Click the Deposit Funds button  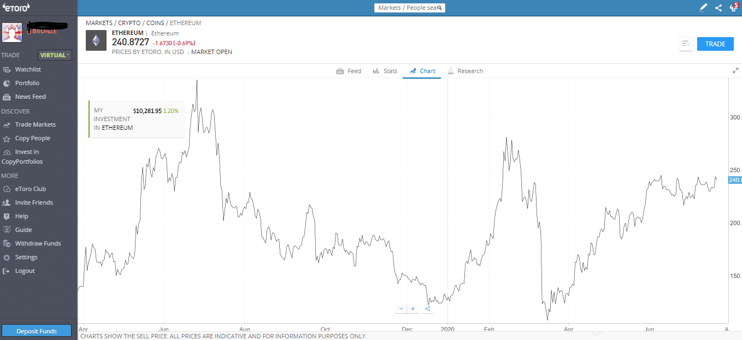[36, 331]
